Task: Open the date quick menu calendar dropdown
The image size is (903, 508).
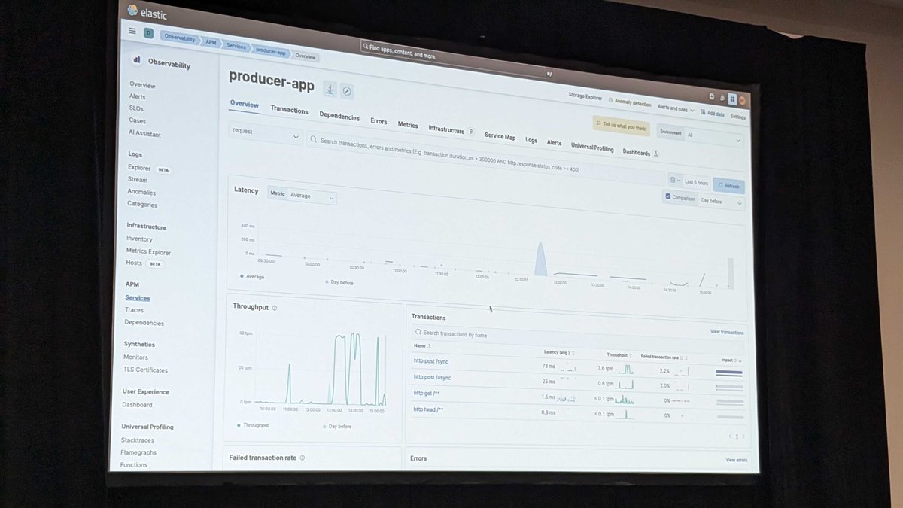Action: [x=675, y=181]
